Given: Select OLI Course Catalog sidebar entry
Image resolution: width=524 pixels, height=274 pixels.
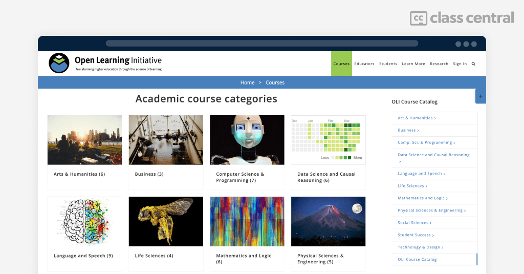Looking at the screenshot, I should [417, 260].
